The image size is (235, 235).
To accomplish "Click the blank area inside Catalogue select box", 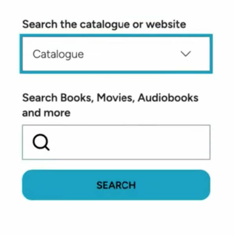I will (132, 54).
